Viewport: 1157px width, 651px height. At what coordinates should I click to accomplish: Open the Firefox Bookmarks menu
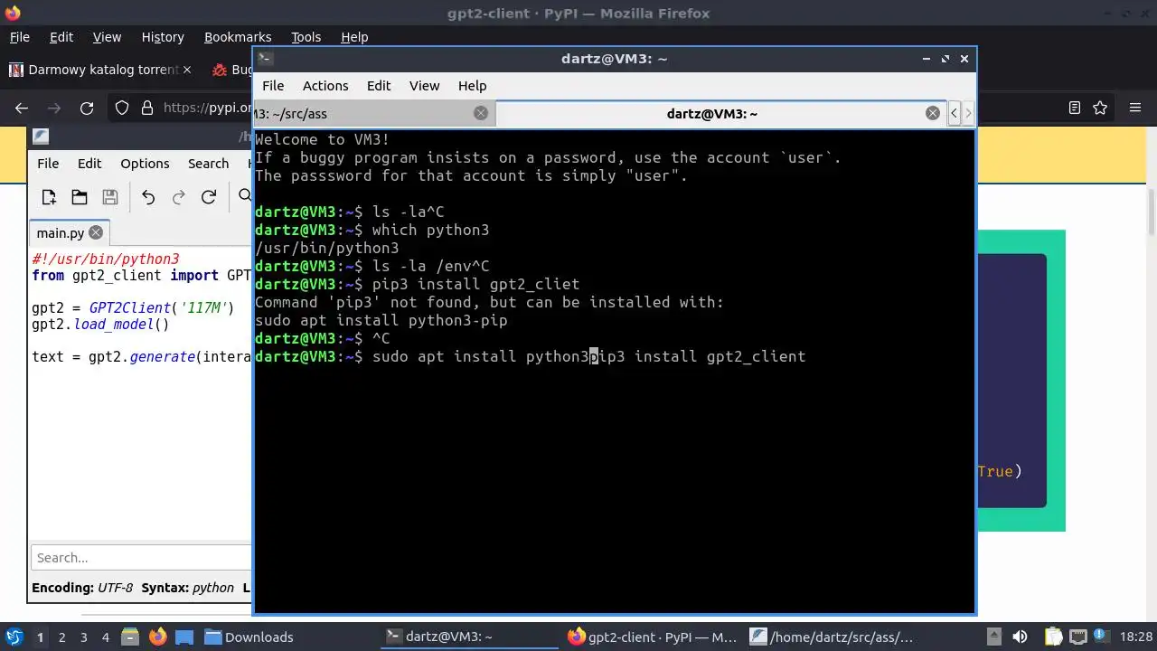click(x=238, y=37)
